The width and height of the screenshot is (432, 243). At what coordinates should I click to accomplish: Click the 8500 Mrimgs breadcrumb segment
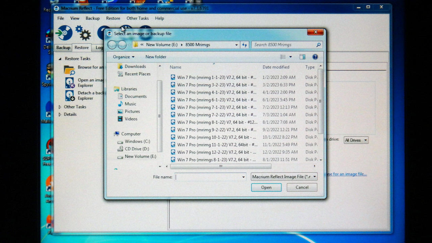(x=198, y=45)
